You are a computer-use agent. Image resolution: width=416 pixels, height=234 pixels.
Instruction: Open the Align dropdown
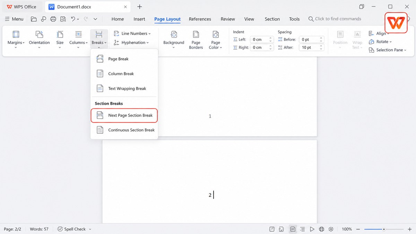(379, 33)
